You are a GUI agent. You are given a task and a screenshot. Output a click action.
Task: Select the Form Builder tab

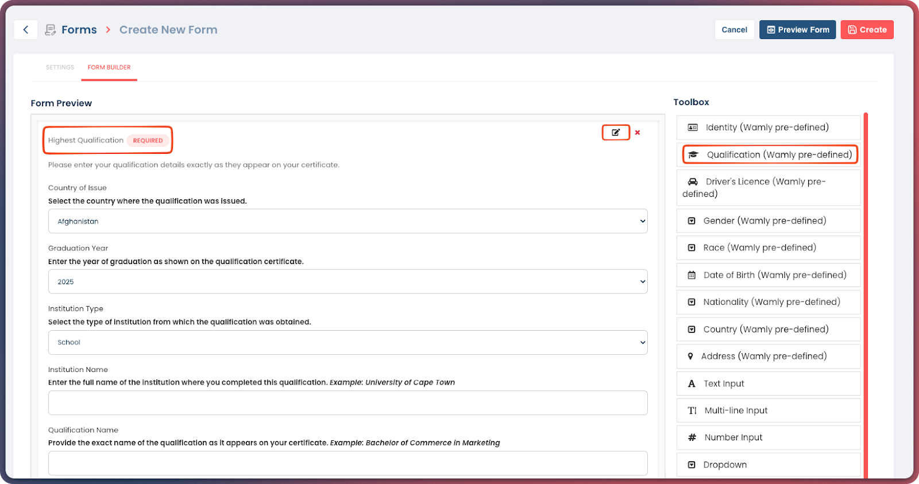click(x=109, y=68)
